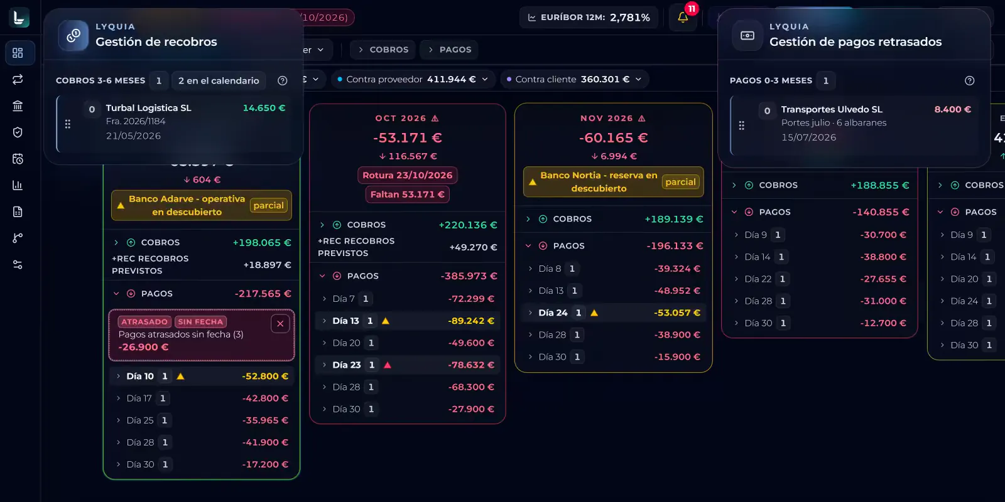Click the Lyquia logo at top left
1005x502 pixels.
click(x=19, y=17)
